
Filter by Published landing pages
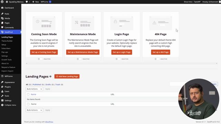[37, 84]
